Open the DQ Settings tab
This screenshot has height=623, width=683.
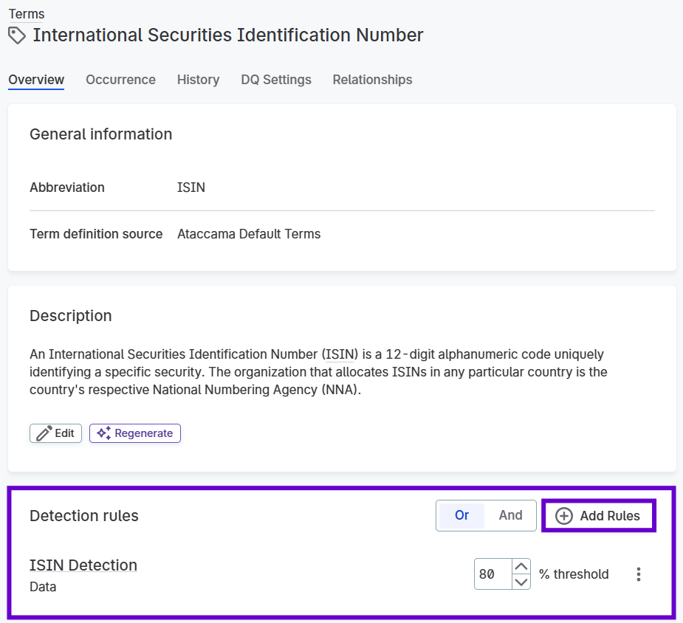(x=275, y=80)
